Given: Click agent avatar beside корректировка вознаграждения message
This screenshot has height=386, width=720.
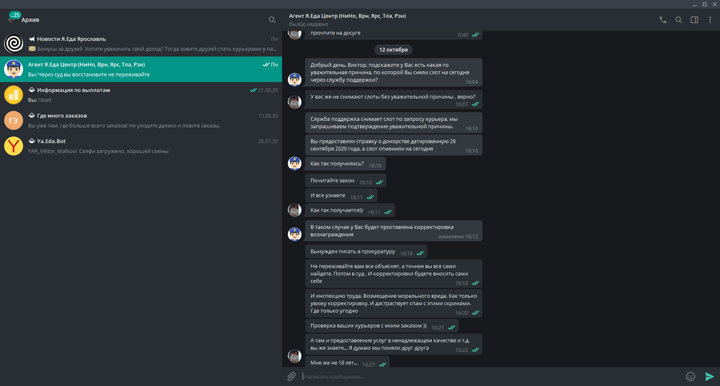Looking at the screenshot, I should pos(294,234).
